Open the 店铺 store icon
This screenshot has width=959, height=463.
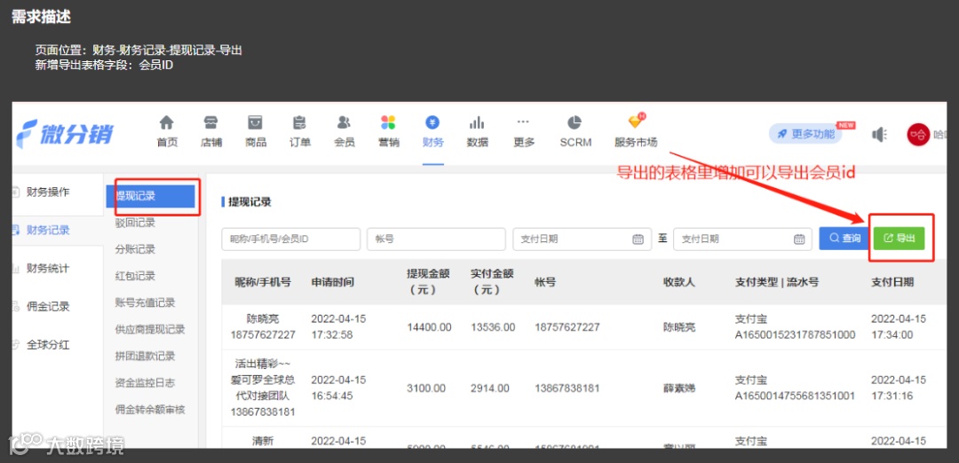pyautogui.click(x=211, y=122)
